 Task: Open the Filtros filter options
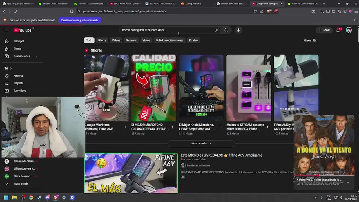pyautogui.click(x=310, y=40)
